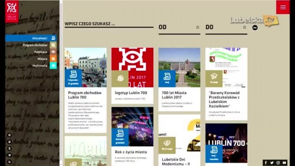Click the round contrast half-circle icon
The image size is (295, 166).
click(9, 155)
